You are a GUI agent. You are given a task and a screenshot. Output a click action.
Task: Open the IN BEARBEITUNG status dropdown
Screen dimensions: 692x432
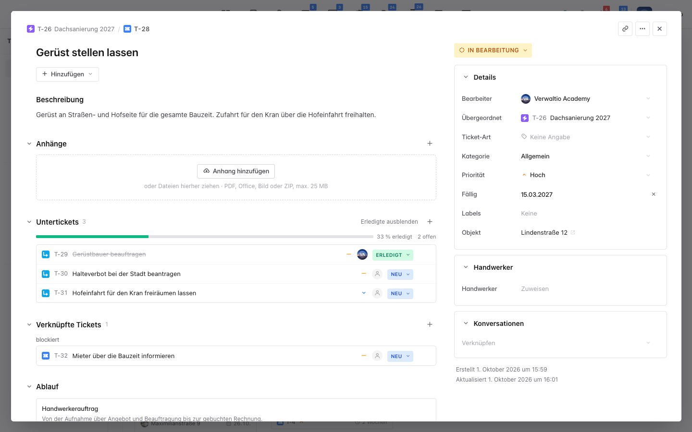(x=493, y=50)
